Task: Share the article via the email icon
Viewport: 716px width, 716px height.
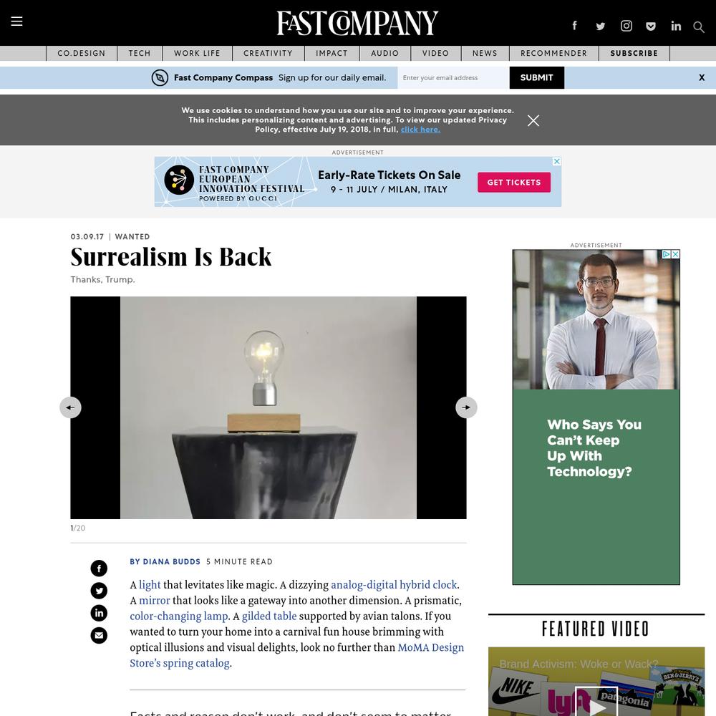Action: point(99,635)
